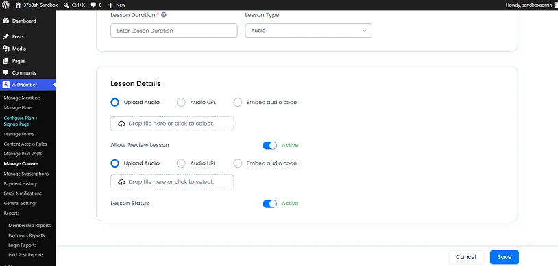Click the plus New icon in admin bar

(110, 5)
